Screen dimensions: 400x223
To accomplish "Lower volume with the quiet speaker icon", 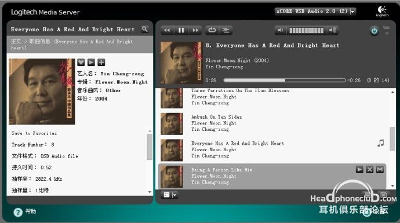I will [281, 30].
